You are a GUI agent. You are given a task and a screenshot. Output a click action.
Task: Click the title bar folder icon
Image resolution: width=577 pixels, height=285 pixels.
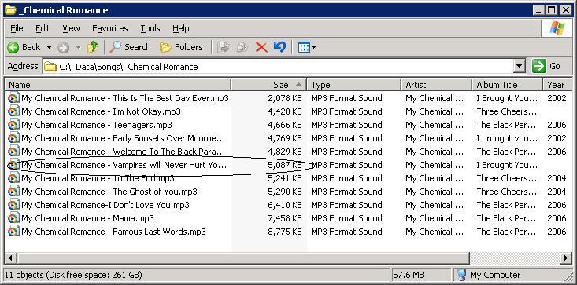[x=10, y=10]
